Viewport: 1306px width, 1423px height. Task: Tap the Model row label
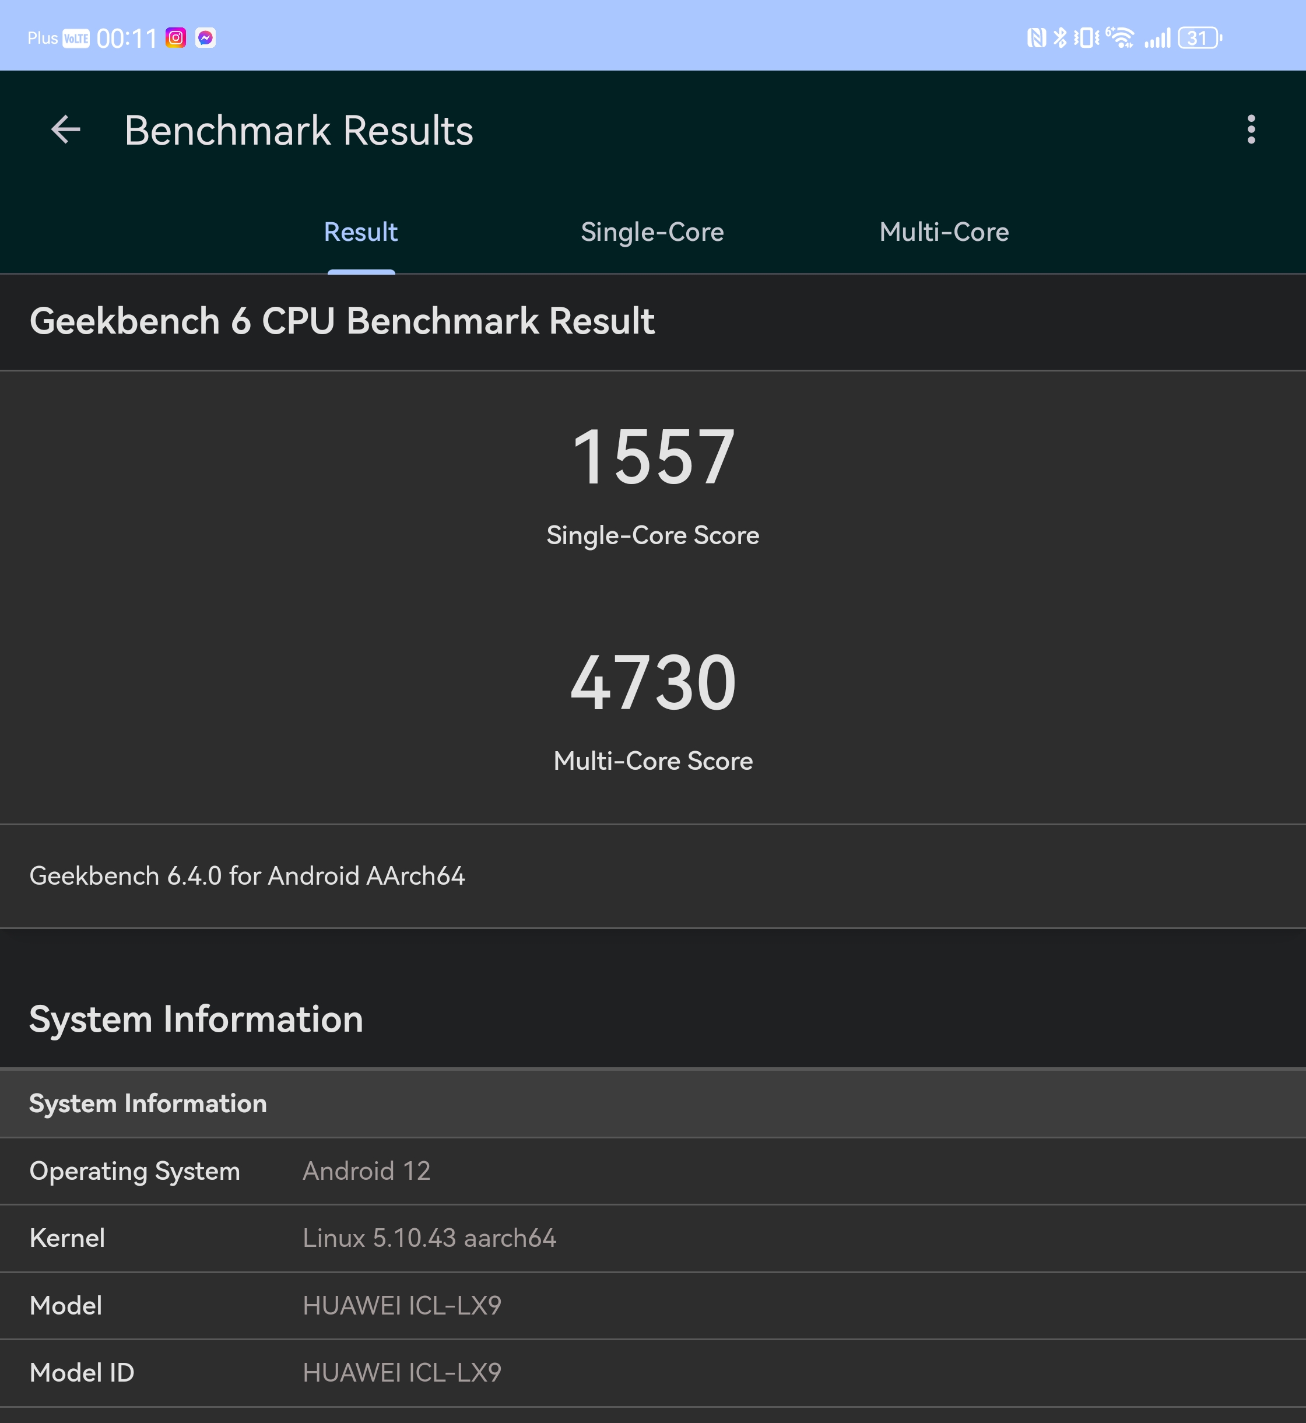pos(66,1306)
